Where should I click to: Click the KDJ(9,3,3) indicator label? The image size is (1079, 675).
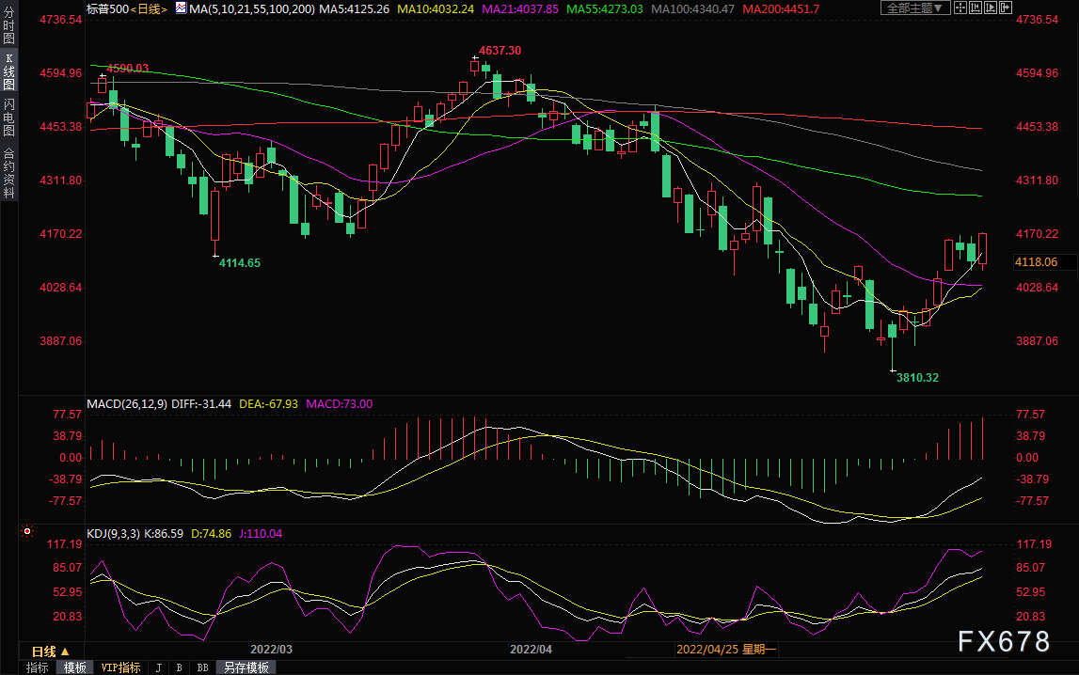coord(113,534)
